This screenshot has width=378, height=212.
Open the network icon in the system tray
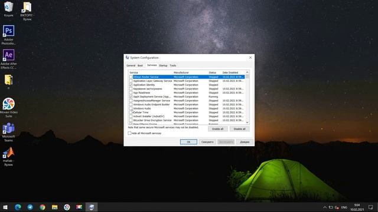point(331,207)
